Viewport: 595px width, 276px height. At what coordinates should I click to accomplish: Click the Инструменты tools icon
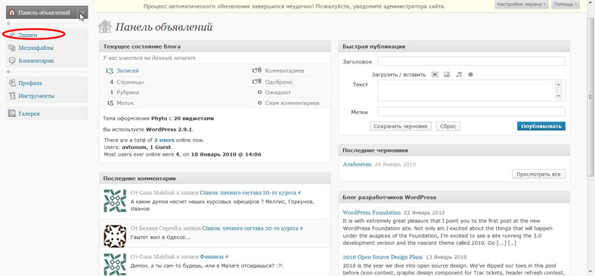coord(12,96)
